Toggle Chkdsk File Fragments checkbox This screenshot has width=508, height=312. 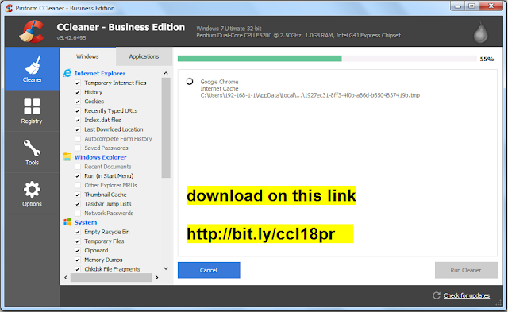pyautogui.click(x=78, y=269)
